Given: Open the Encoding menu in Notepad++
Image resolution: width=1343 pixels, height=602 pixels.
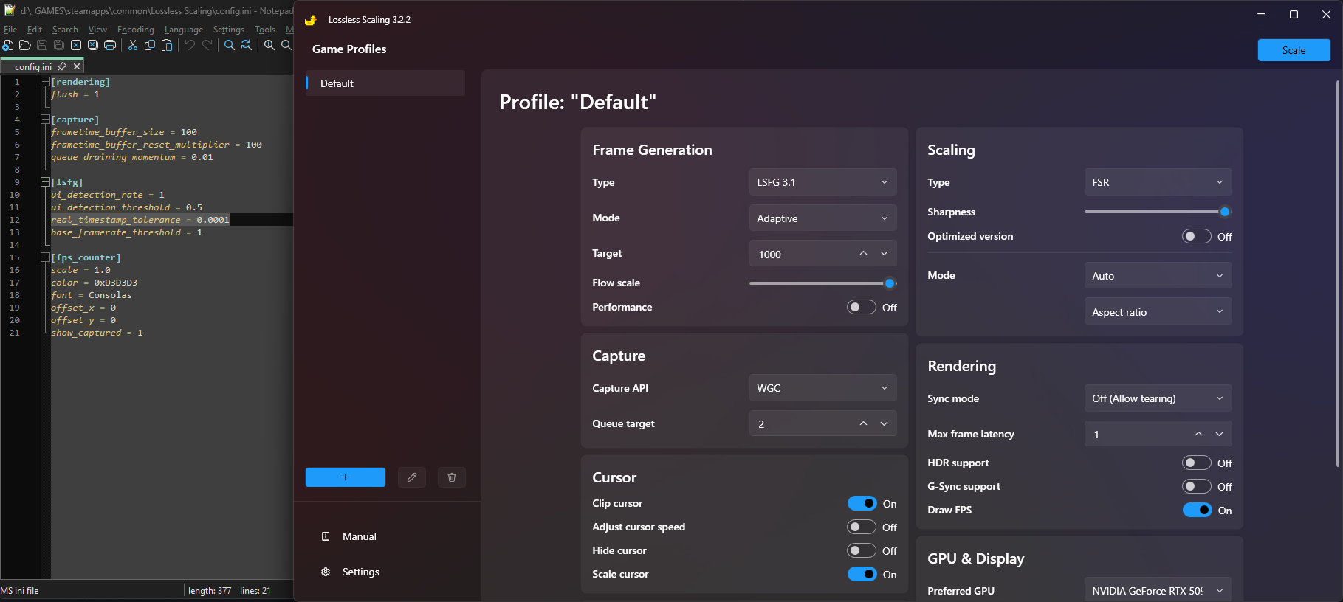Looking at the screenshot, I should point(136,30).
